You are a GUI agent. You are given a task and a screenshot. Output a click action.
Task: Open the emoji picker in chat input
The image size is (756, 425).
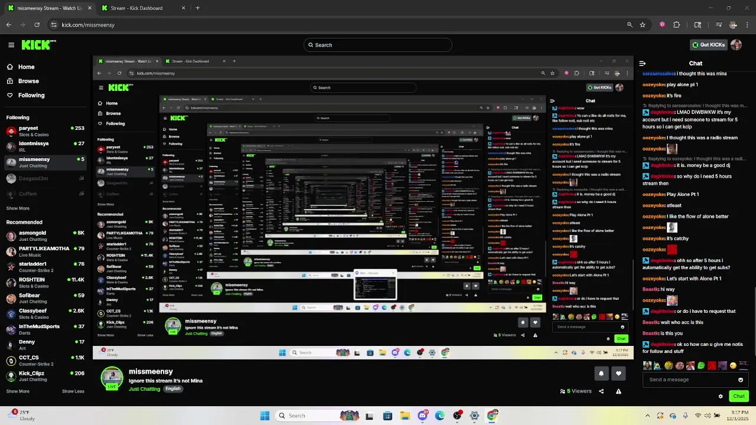coord(741,380)
